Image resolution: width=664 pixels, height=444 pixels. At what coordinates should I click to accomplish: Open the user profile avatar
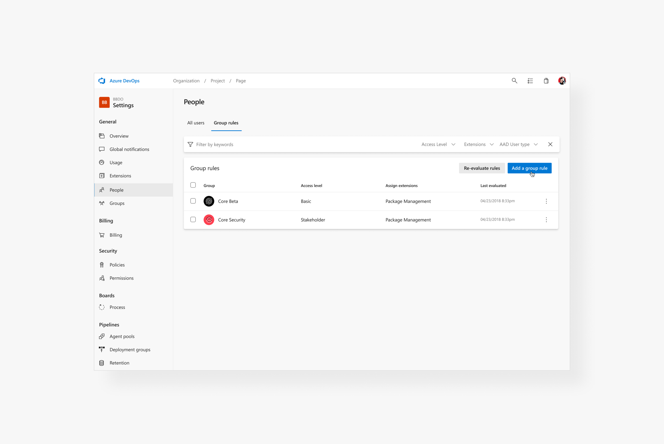pyautogui.click(x=562, y=81)
